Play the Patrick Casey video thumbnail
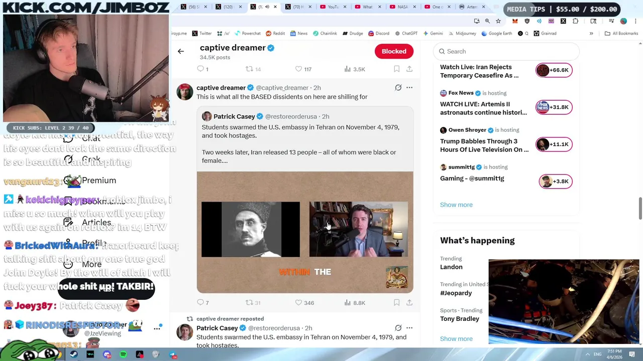 [305, 232]
